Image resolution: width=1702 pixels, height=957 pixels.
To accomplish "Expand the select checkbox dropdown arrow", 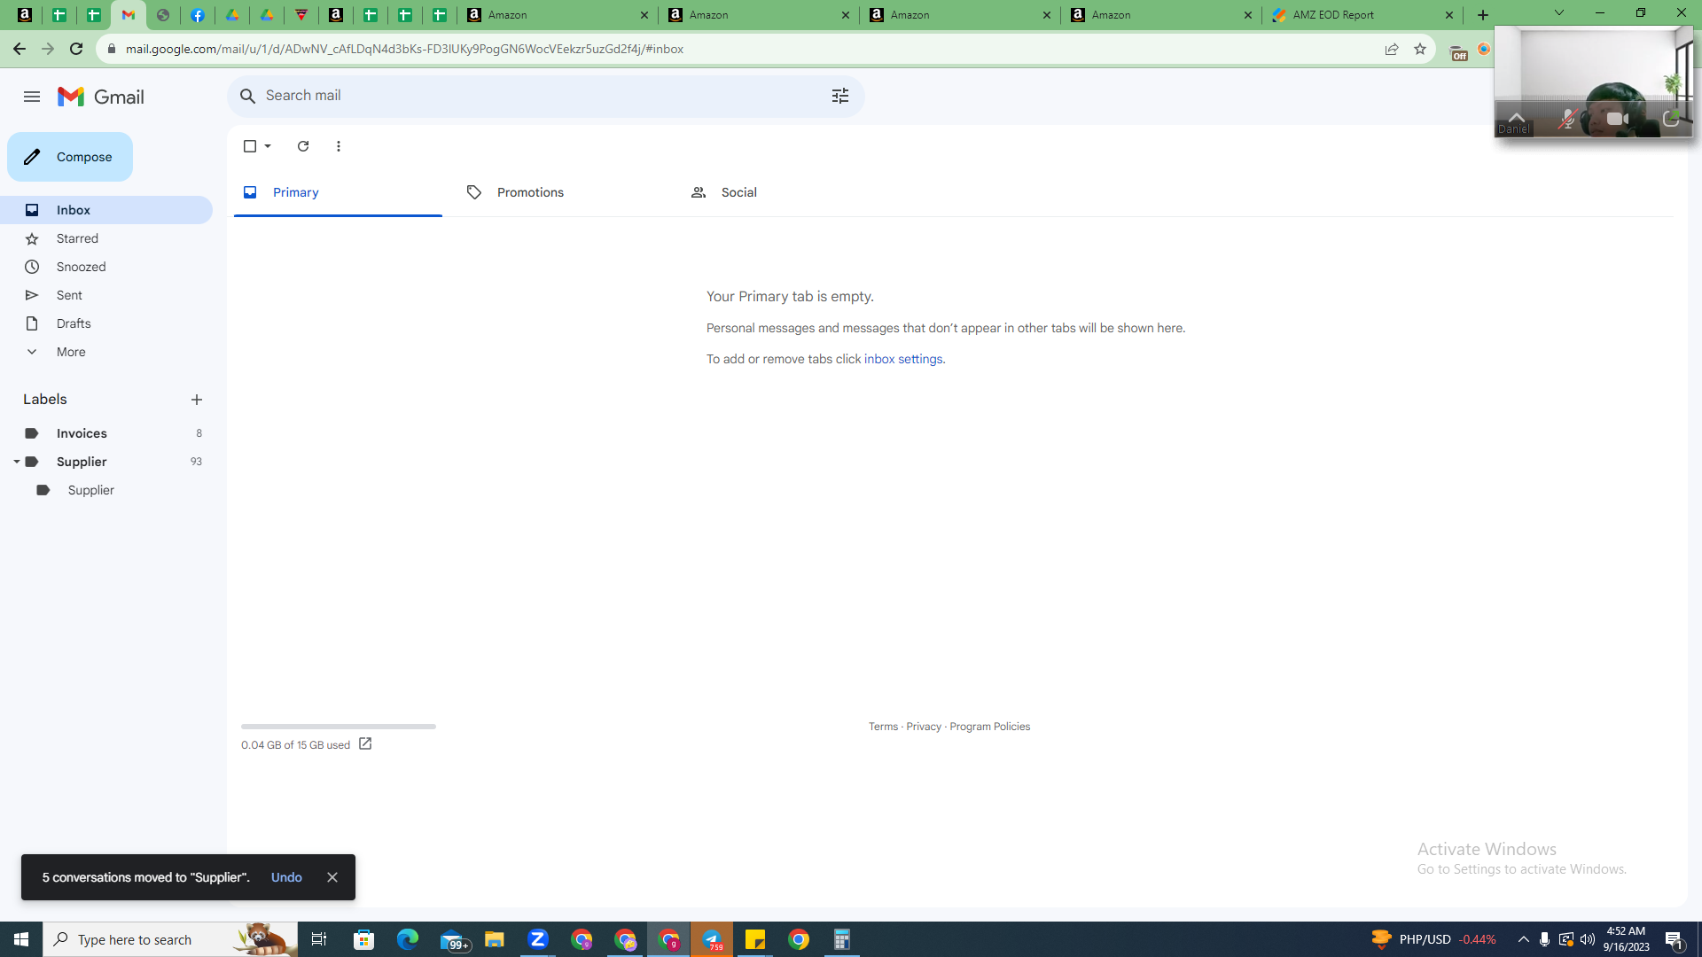I will coord(268,146).
